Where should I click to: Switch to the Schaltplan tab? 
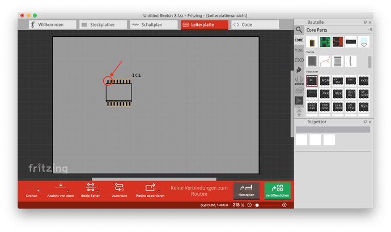[x=154, y=25]
